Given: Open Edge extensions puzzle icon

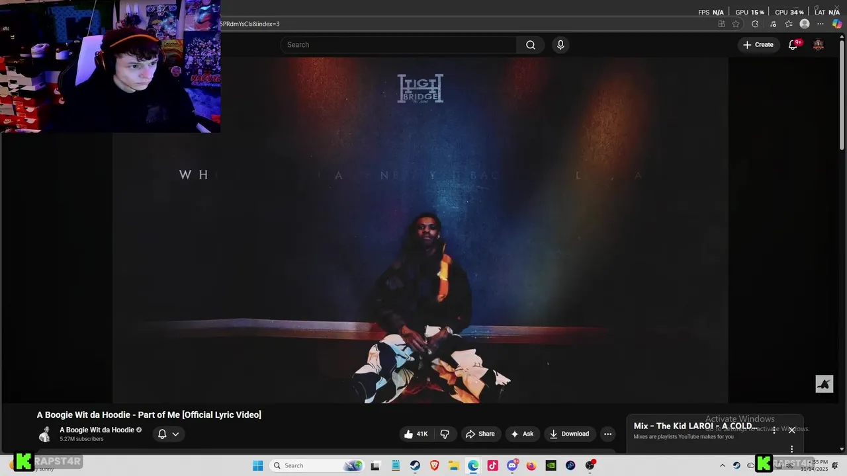Looking at the screenshot, I should coord(755,24).
